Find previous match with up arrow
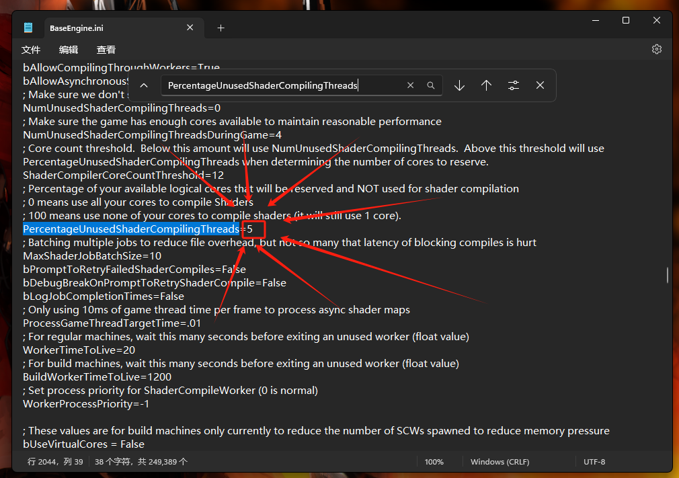Viewport: 679px width, 478px height. (486, 85)
